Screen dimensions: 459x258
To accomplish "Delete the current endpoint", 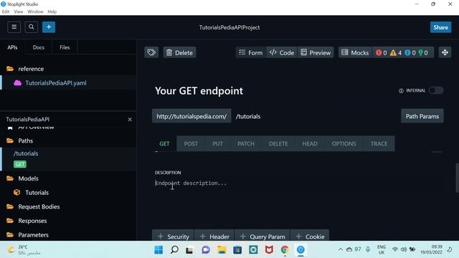I will click(x=179, y=52).
